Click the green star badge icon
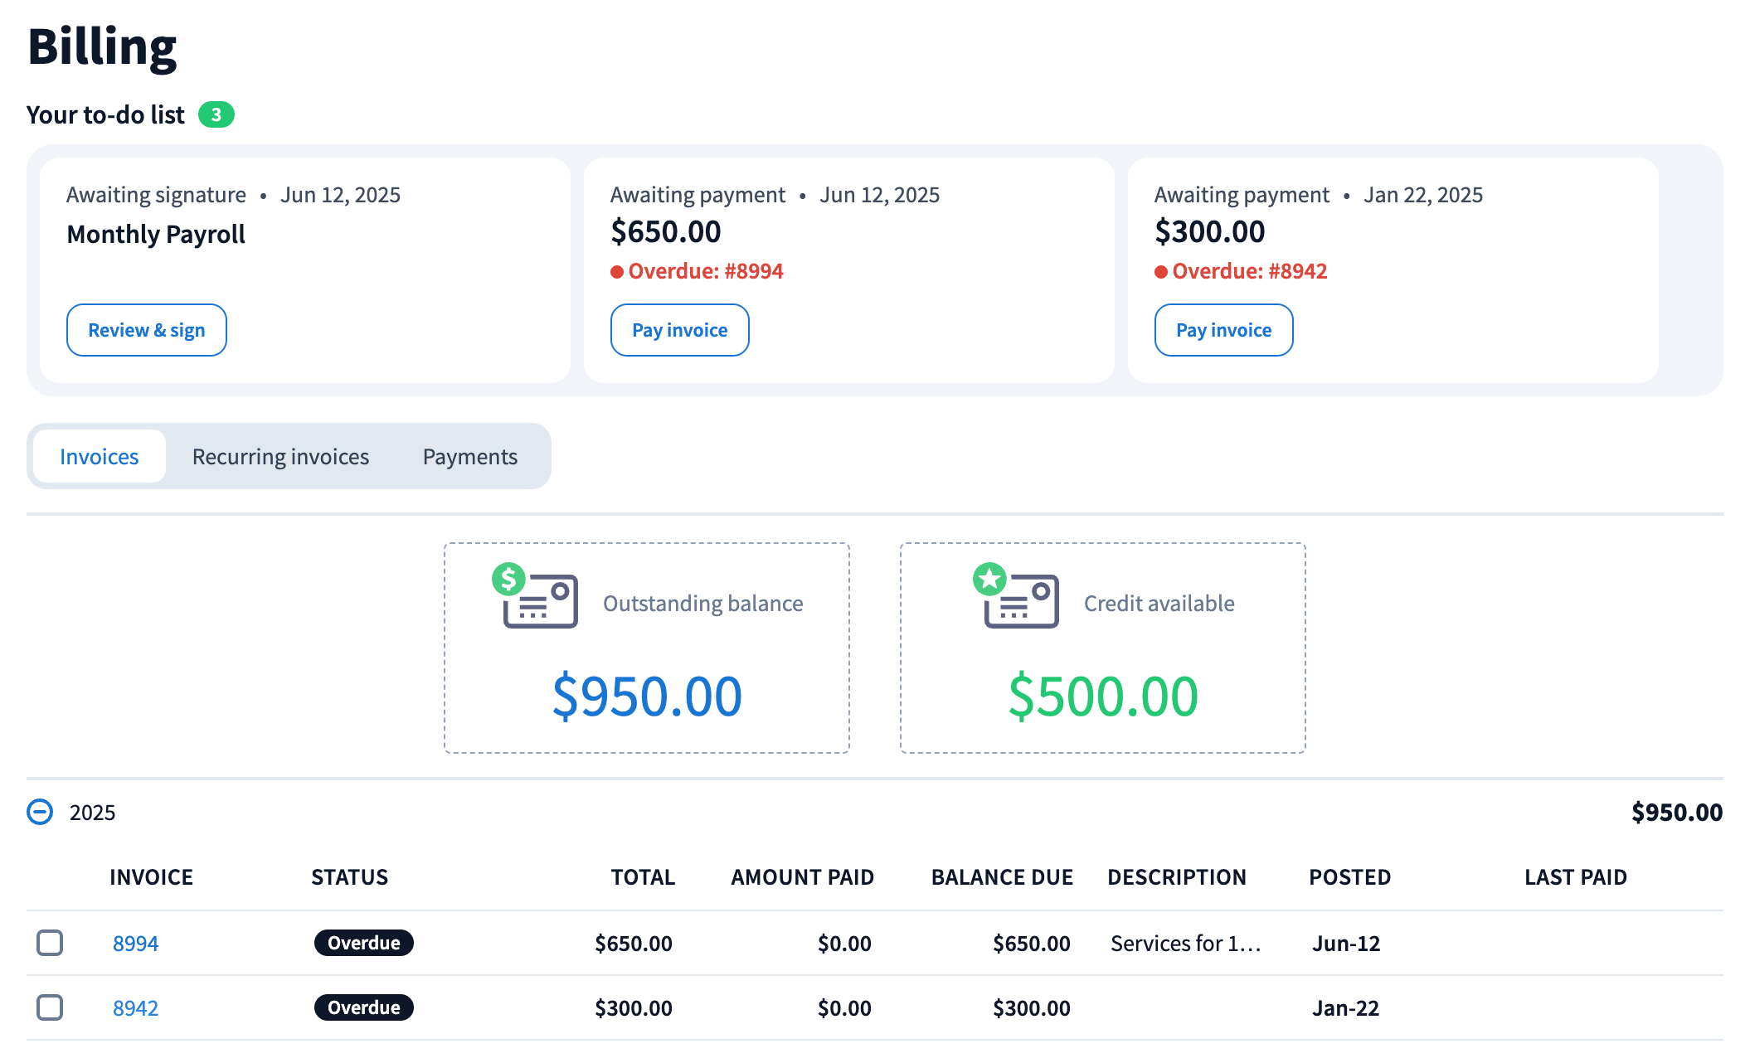The height and width of the screenshot is (1063, 1745). (989, 579)
